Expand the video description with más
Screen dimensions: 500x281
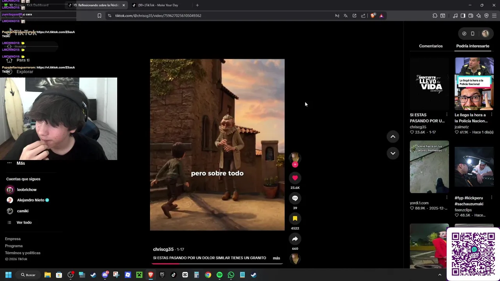tap(277, 258)
